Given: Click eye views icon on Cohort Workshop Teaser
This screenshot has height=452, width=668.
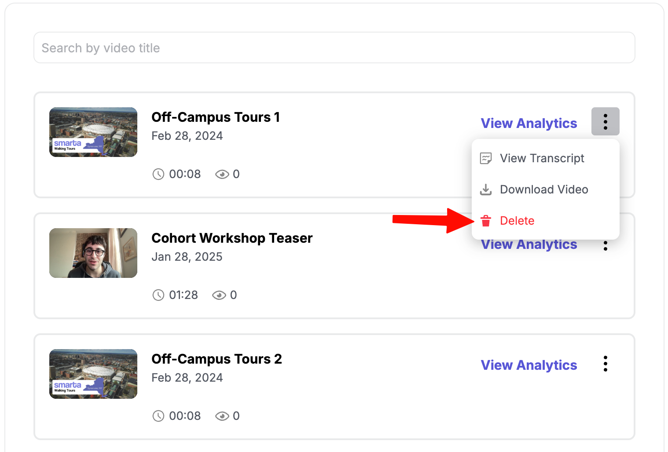Looking at the screenshot, I should (219, 295).
